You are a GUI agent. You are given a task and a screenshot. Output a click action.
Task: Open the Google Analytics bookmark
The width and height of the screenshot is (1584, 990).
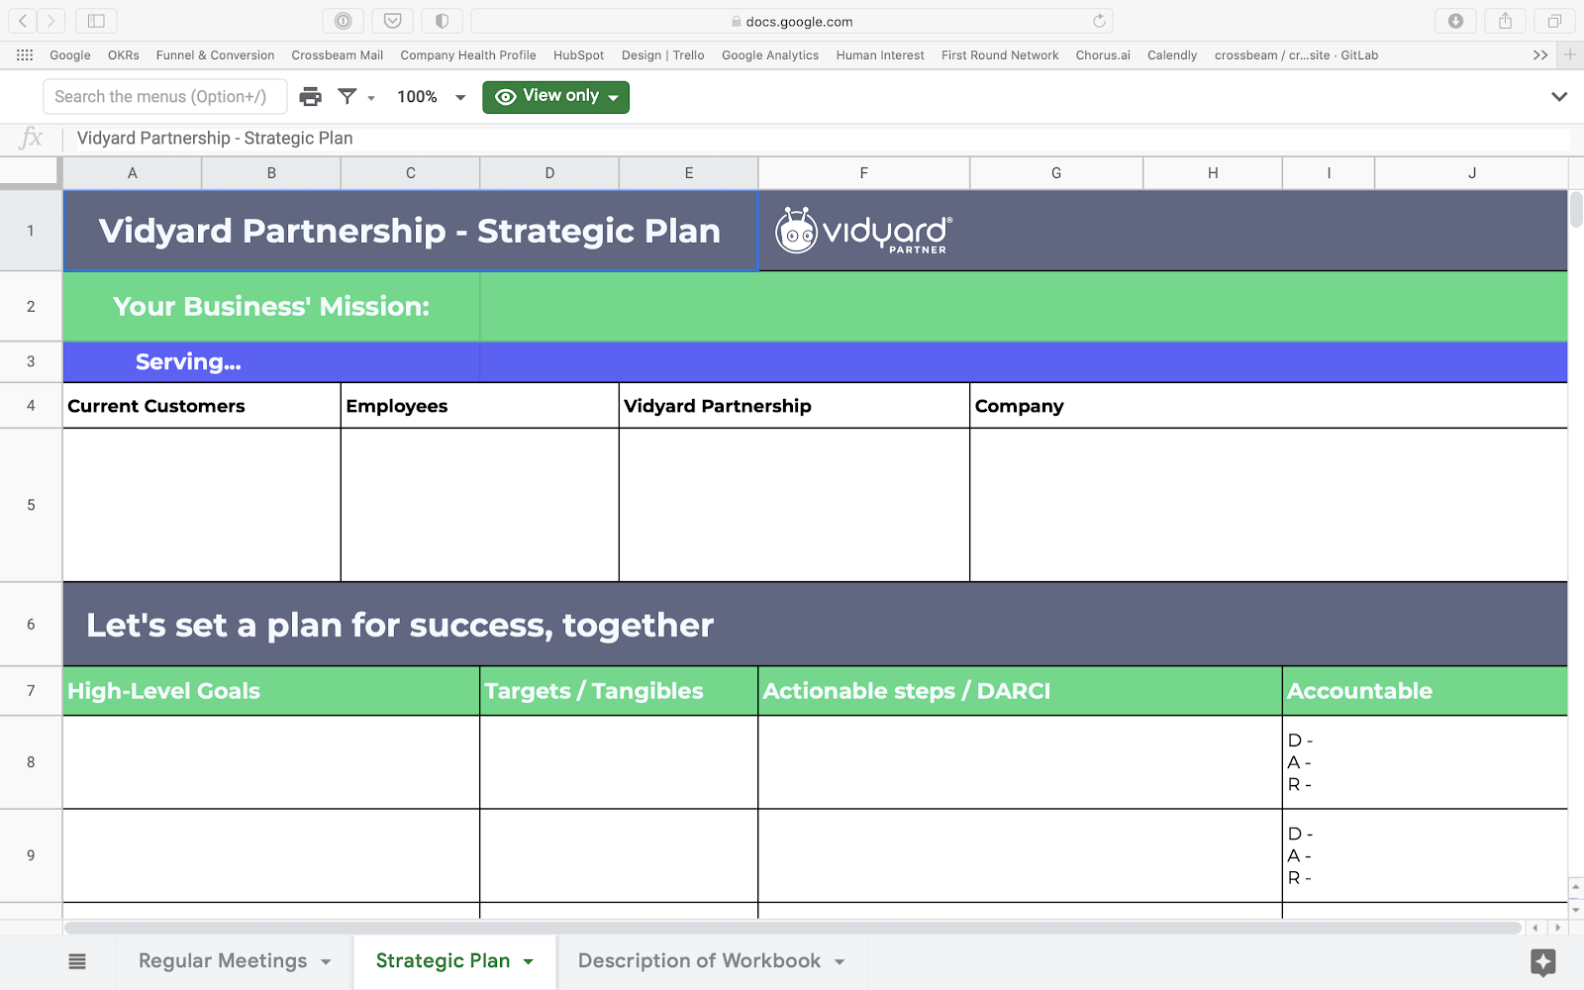770,55
